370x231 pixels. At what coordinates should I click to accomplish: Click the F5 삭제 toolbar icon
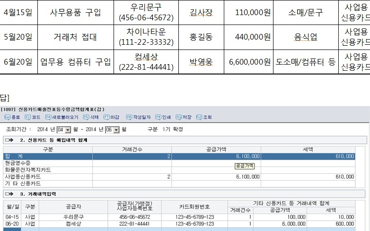tap(91, 117)
